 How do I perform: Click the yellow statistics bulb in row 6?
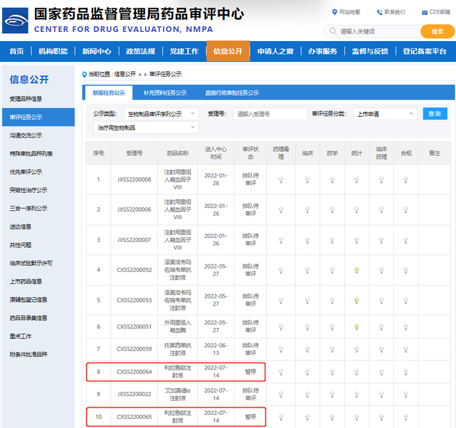point(356,327)
